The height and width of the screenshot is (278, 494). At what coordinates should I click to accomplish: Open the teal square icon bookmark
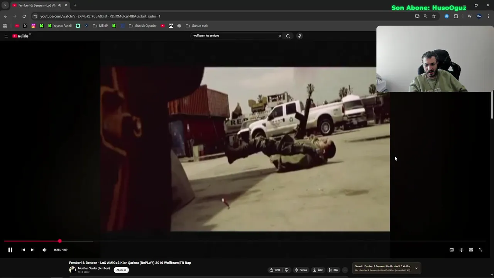coord(78,26)
